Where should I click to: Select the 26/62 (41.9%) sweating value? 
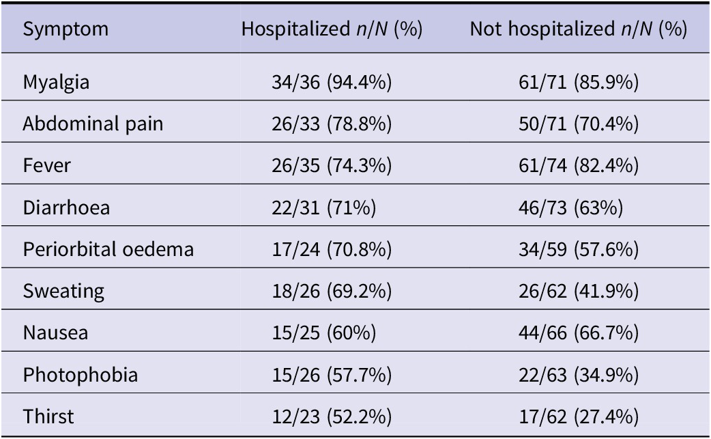coord(579,291)
